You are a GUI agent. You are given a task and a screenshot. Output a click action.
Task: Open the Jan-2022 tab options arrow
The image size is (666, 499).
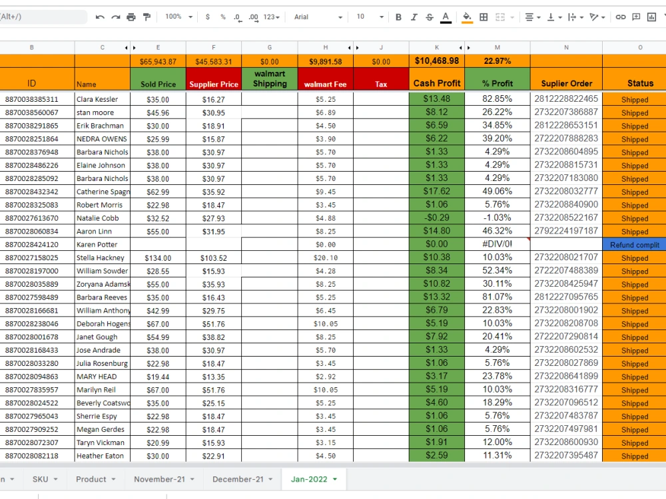click(335, 480)
